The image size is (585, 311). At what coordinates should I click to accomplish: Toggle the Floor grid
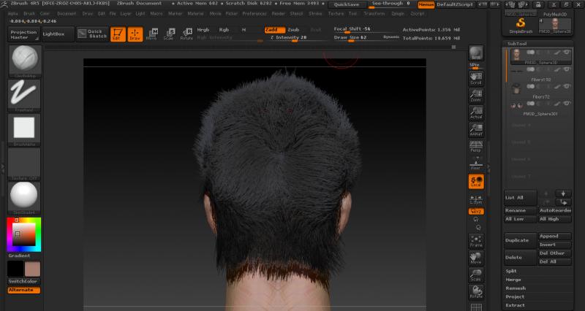point(476,164)
